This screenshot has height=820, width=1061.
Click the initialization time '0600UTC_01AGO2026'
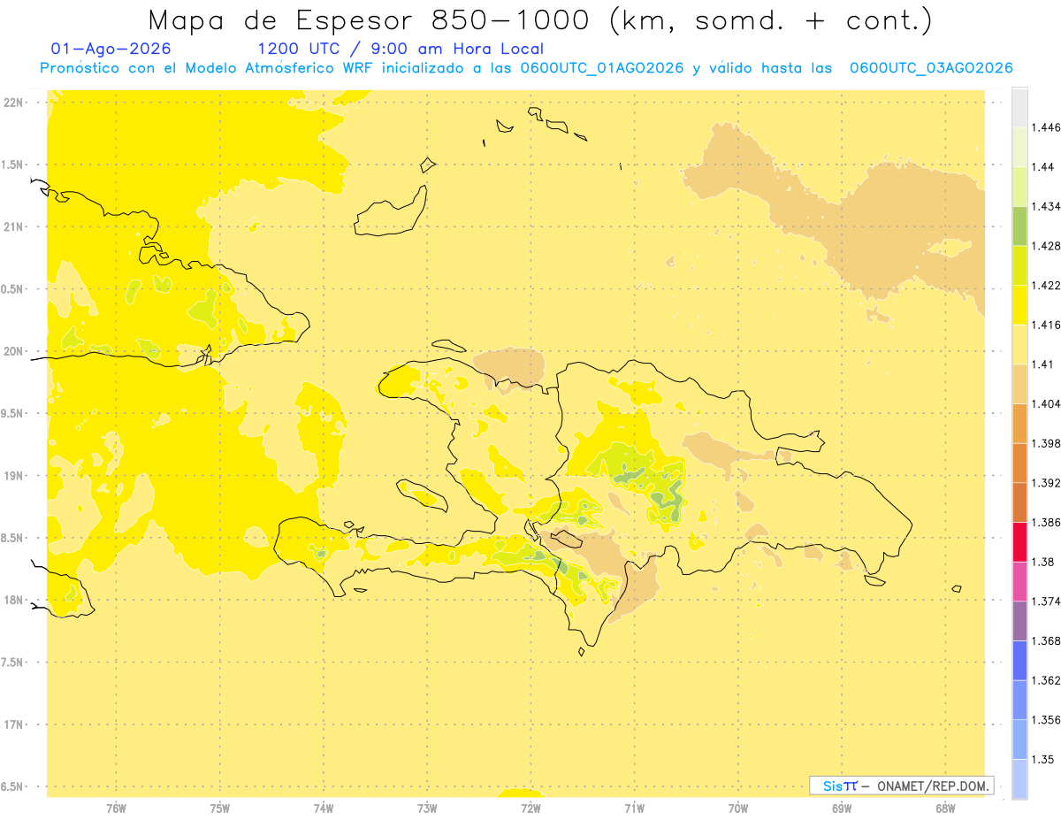pos(602,68)
